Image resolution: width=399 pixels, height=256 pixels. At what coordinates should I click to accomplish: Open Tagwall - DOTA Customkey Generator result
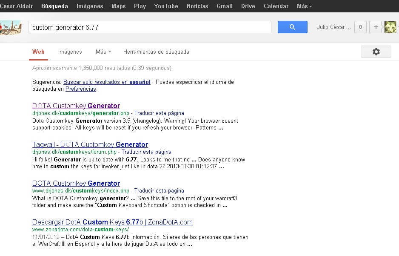90,144
